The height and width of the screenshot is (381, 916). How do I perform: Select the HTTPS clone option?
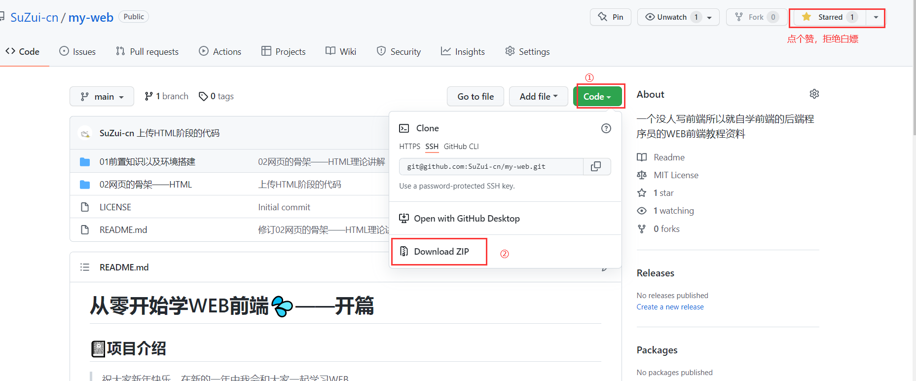coord(409,147)
